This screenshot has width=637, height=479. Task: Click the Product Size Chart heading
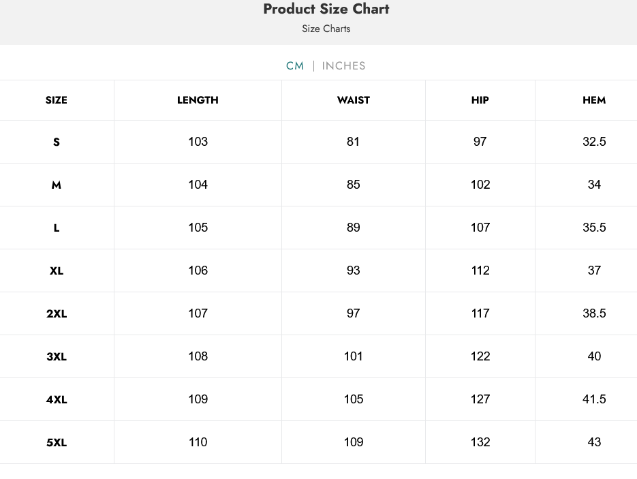[x=326, y=10]
